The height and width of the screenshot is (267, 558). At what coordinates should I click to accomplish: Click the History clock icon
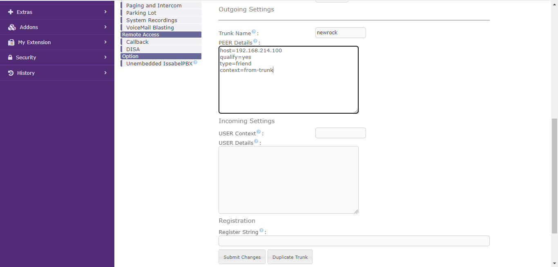(11, 73)
